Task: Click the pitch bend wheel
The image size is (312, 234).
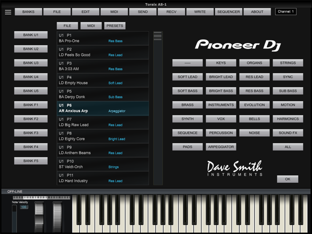Action: click(39, 217)
